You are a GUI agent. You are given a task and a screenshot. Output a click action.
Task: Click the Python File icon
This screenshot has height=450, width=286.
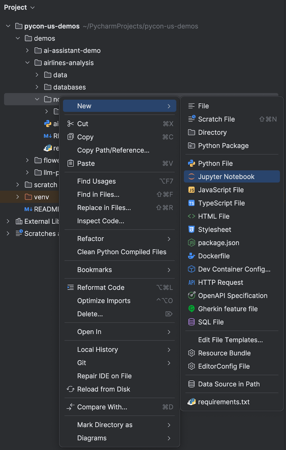pyautogui.click(x=191, y=163)
